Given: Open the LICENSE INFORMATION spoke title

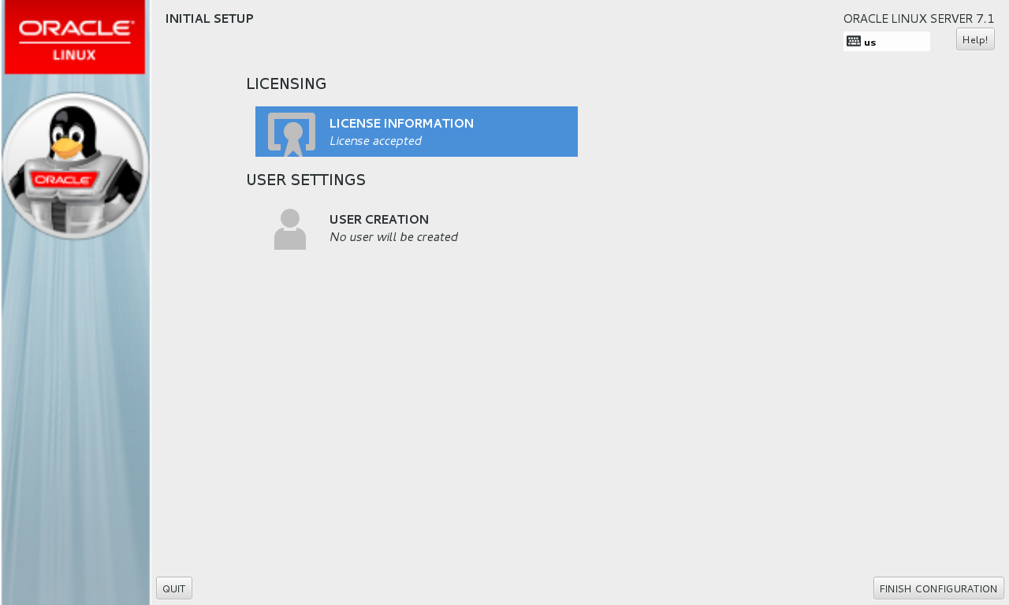Looking at the screenshot, I should pos(401,124).
